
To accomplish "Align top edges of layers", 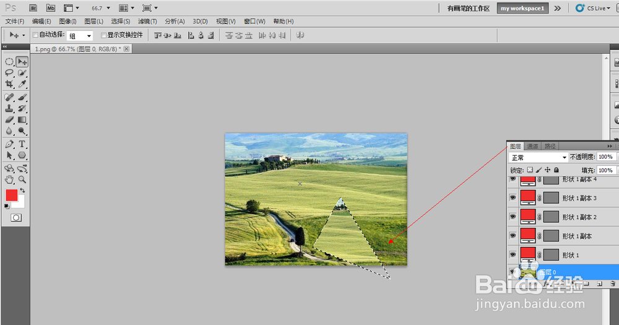I will pyautogui.click(x=158, y=35).
